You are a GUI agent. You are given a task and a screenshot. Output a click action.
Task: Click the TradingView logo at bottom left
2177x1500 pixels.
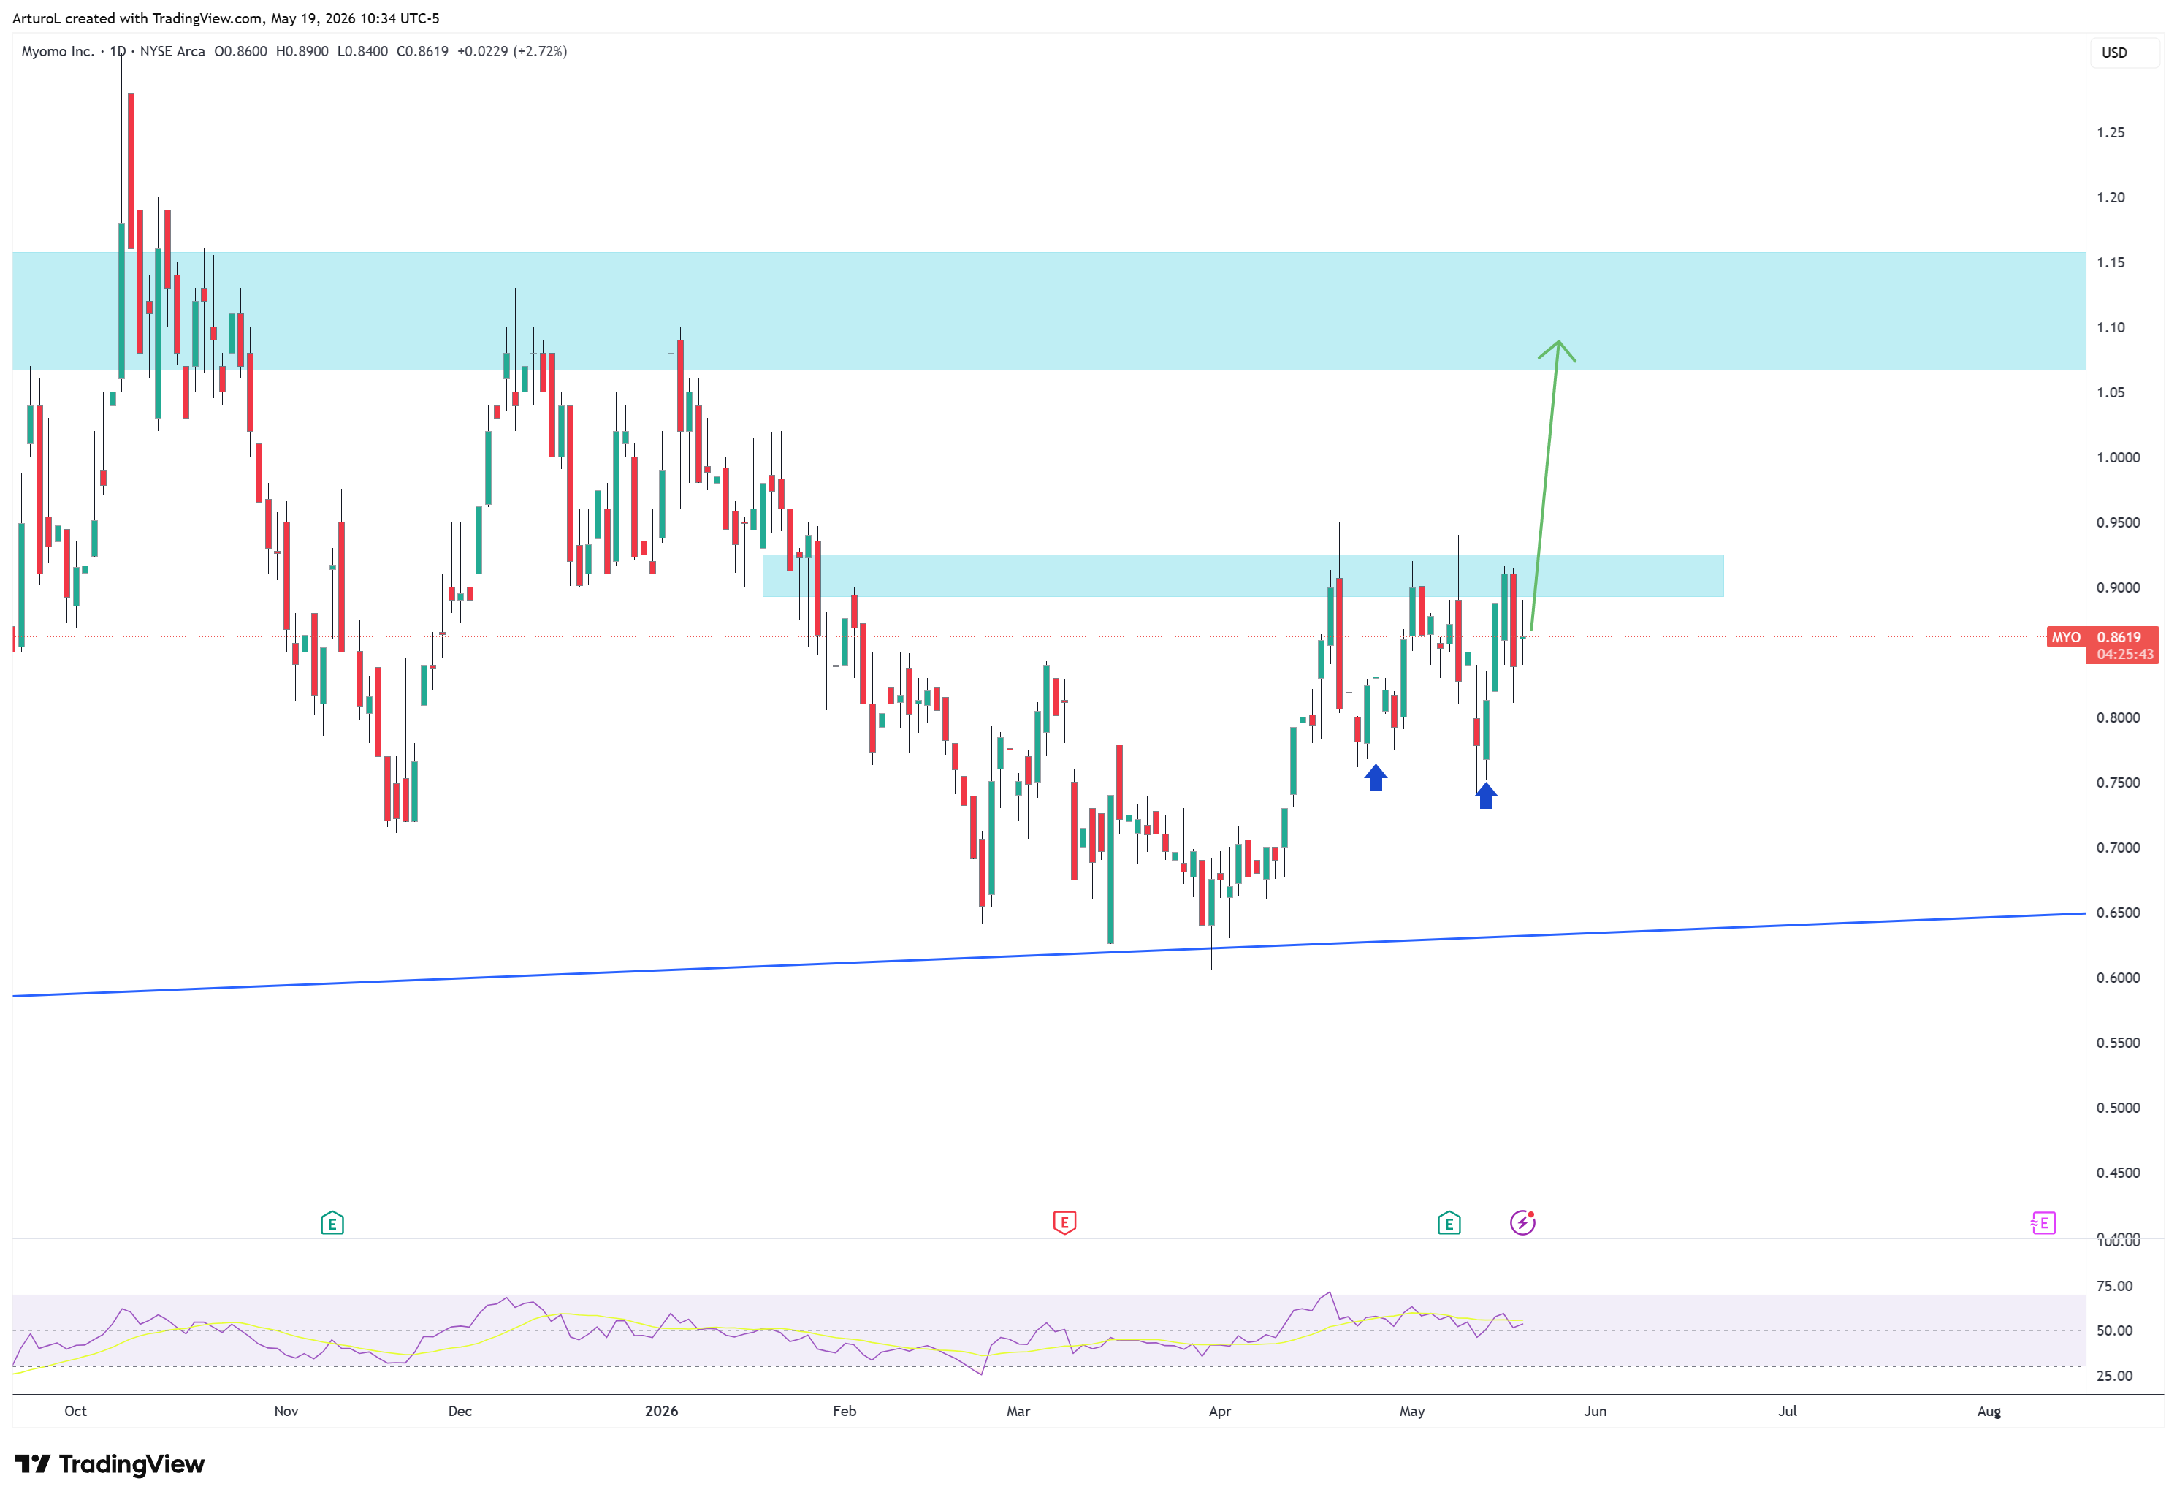(109, 1463)
